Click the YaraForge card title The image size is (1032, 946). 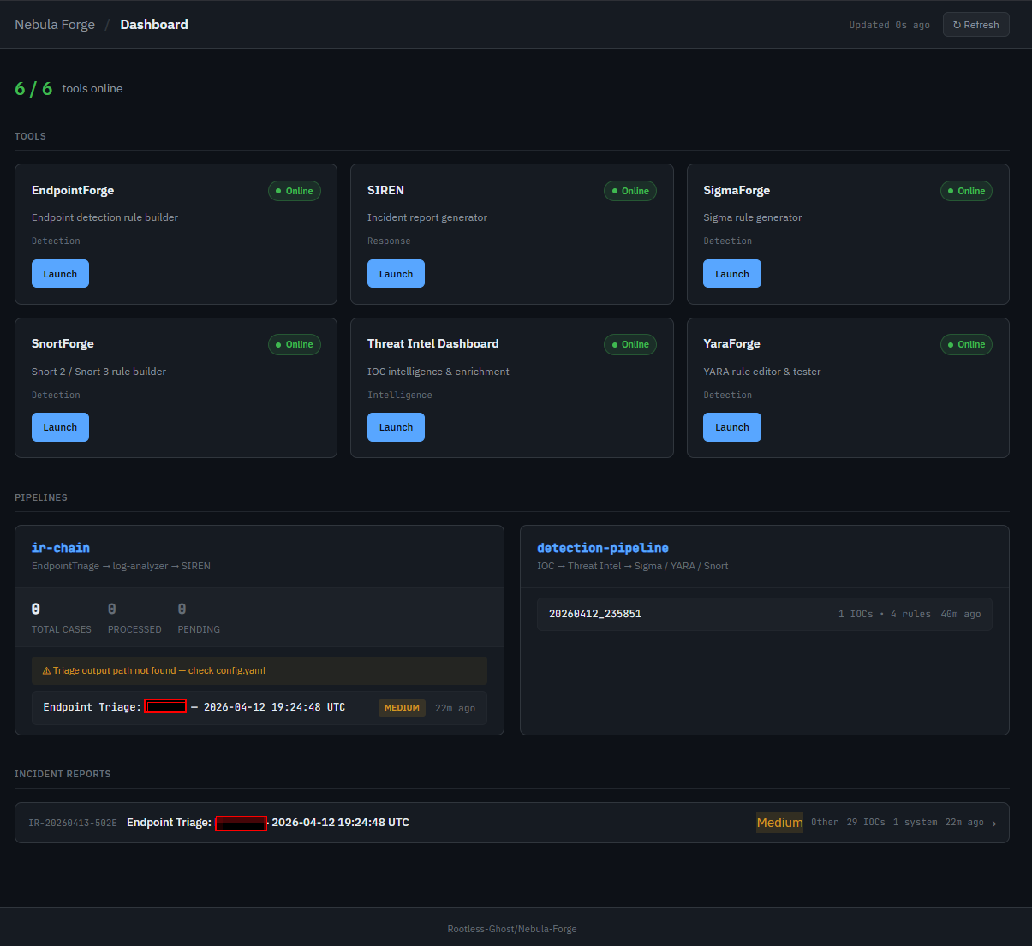[731, 343]
